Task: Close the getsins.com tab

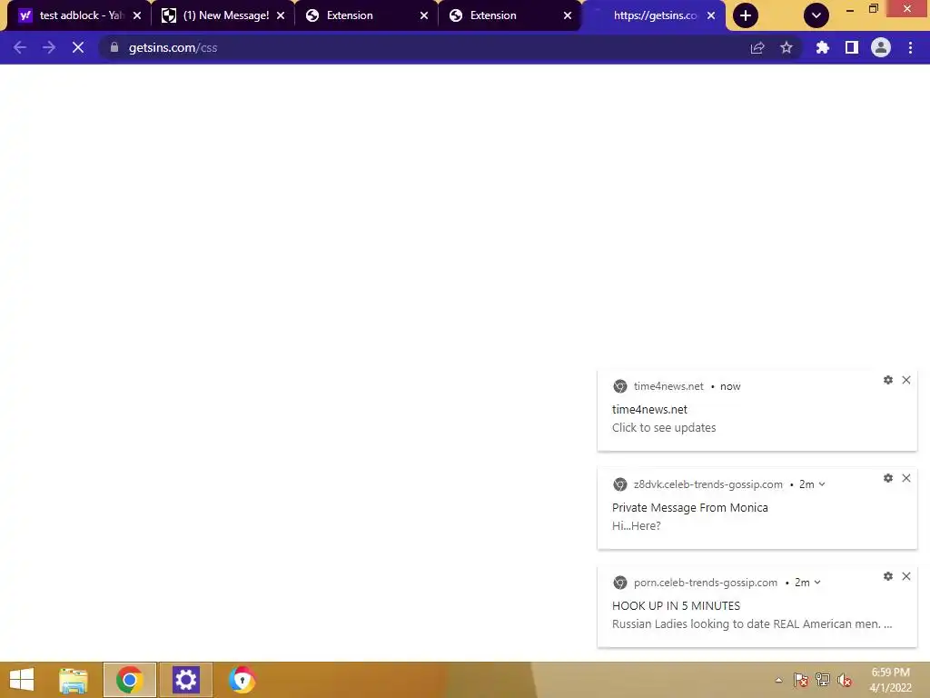Action: (x=711, y=15)
